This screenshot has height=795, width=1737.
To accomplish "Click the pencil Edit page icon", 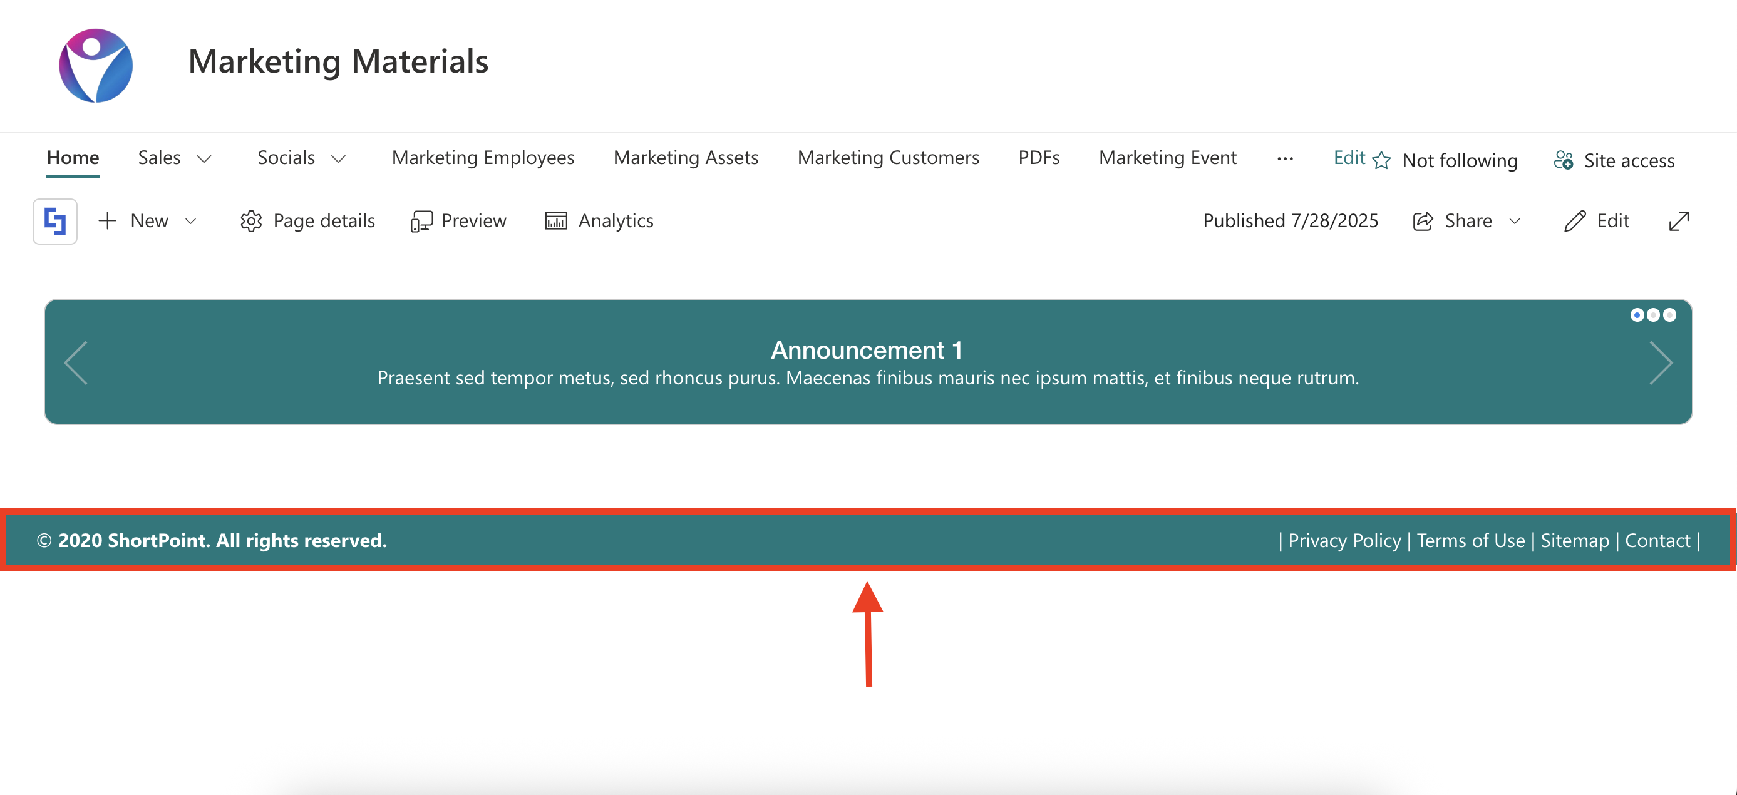I will click(x=1574, y=221).
